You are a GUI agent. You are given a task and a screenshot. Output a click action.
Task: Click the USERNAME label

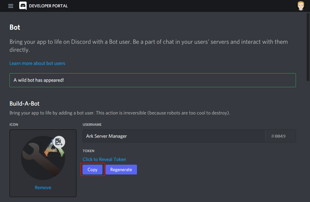click(x=92, y=125)
